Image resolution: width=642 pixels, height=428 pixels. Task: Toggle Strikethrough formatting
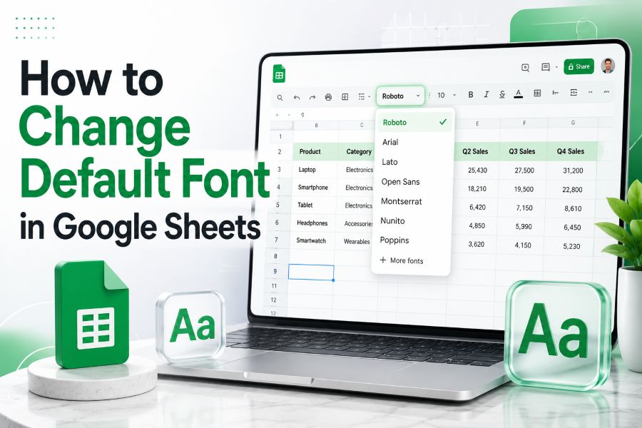pos(502,94)
